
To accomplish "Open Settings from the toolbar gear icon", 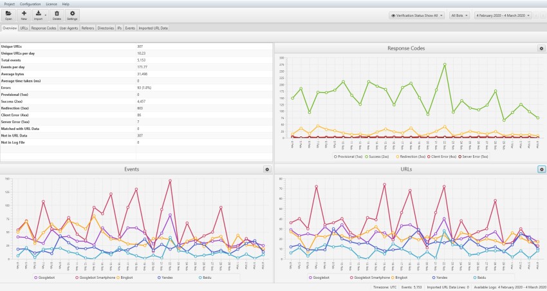I will click(x=72, y=14).
